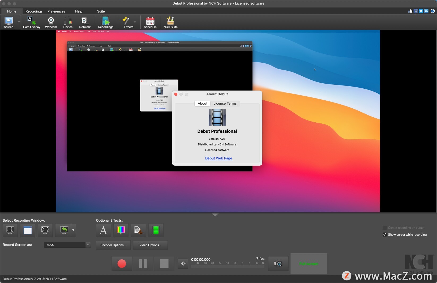Choose the selection rectangle recording window
437x283 pixels.
tap(10, 230)
